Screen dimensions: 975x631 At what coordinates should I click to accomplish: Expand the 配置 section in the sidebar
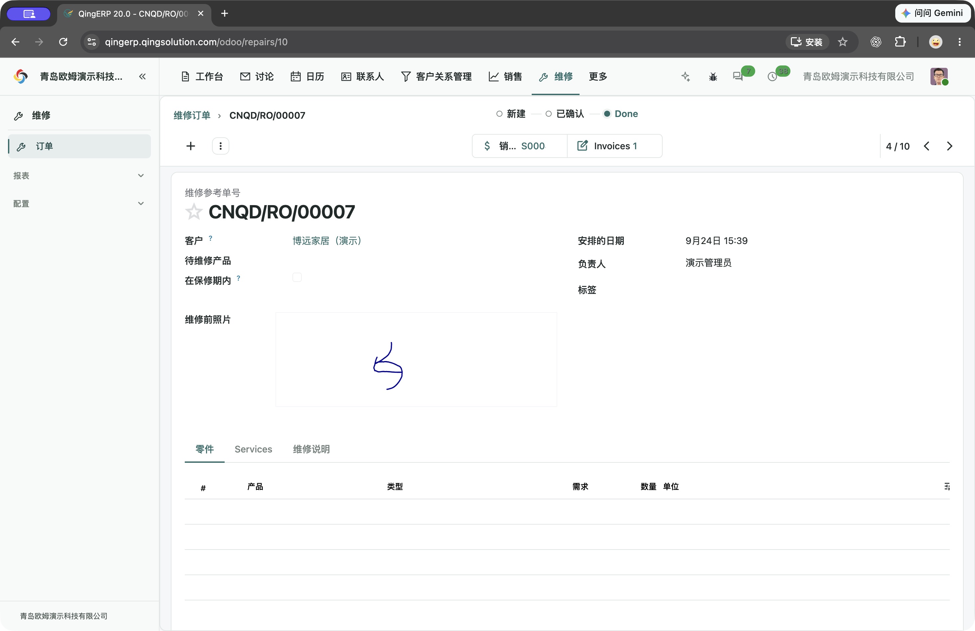(79, 204)
